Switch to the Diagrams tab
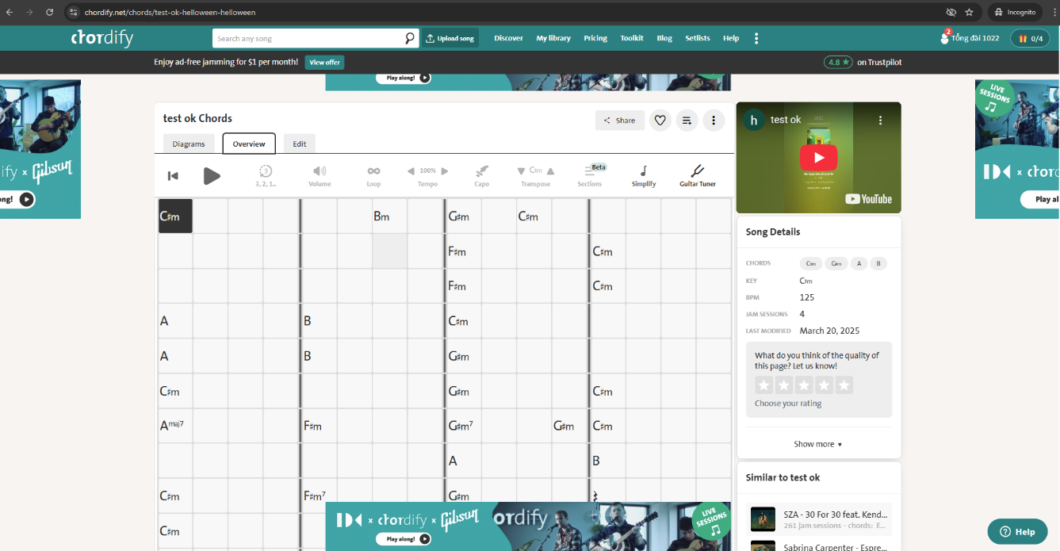The width and height of the screenshot is (1060, 551). 189,143
